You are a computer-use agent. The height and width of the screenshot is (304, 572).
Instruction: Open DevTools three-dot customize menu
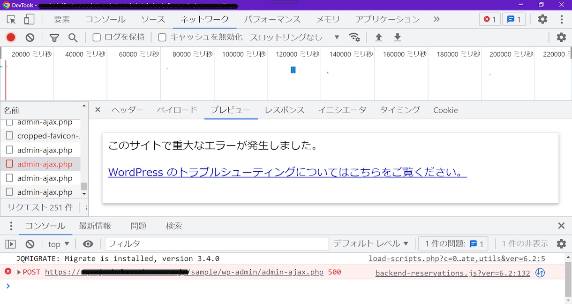[x=562, y=19]
